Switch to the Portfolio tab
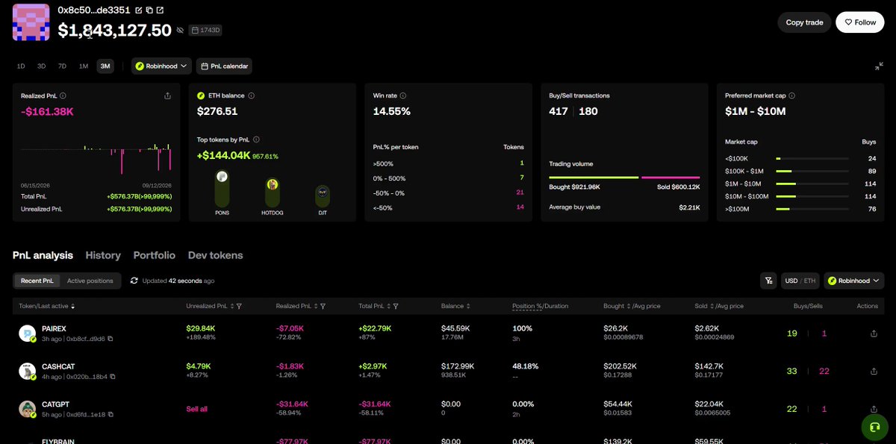The height and width of the screenshot is (444, 896). [155, 255]
